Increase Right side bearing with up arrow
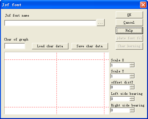This screenshot has height=119, width=148. [132, 109]
